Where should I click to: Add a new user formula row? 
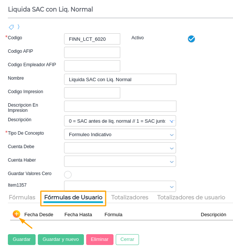[16, 214]
